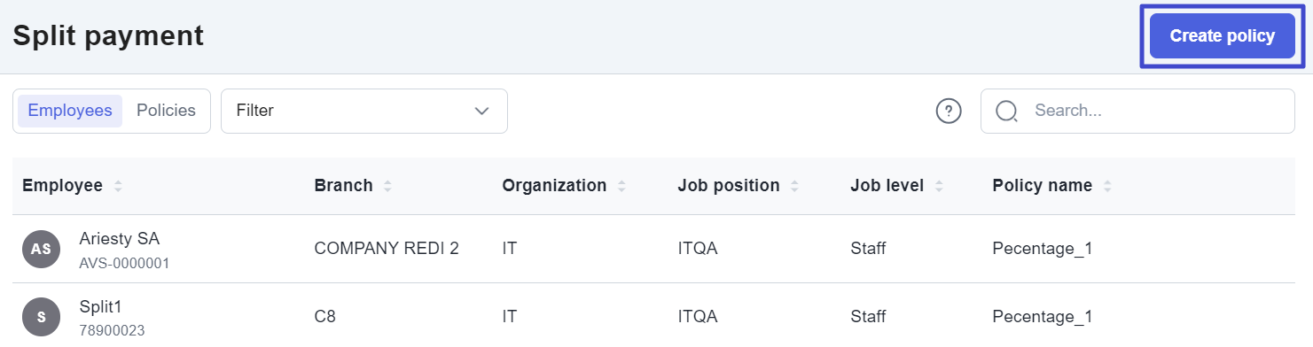Select the Pecentage_1 policy in Ariesty row

coord(1043,249)
